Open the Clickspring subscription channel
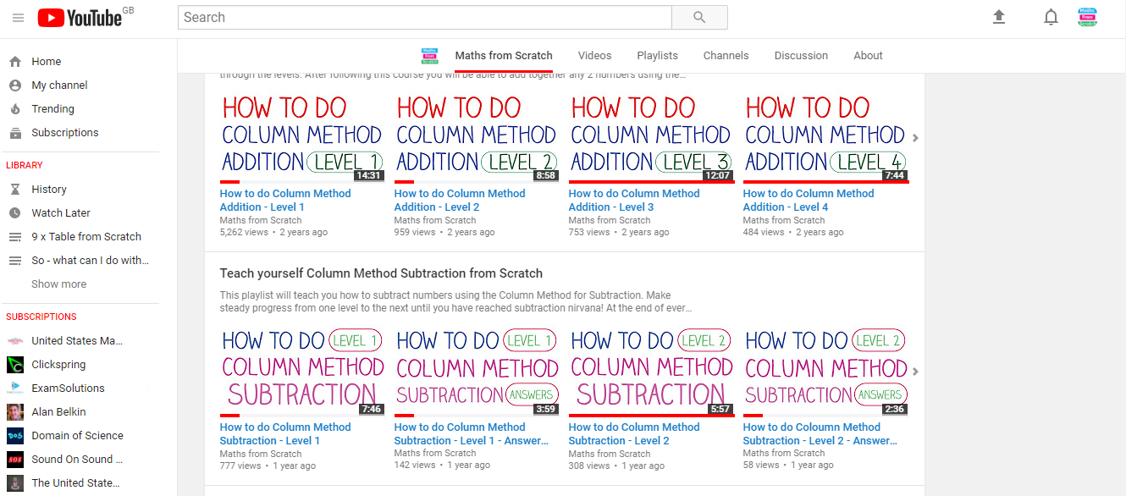Viewport: 1126px width, 496px height. tap(58, 365)
